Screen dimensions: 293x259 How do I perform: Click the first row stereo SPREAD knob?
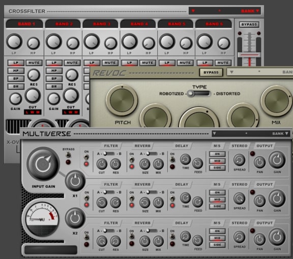[x=240, y=160]
